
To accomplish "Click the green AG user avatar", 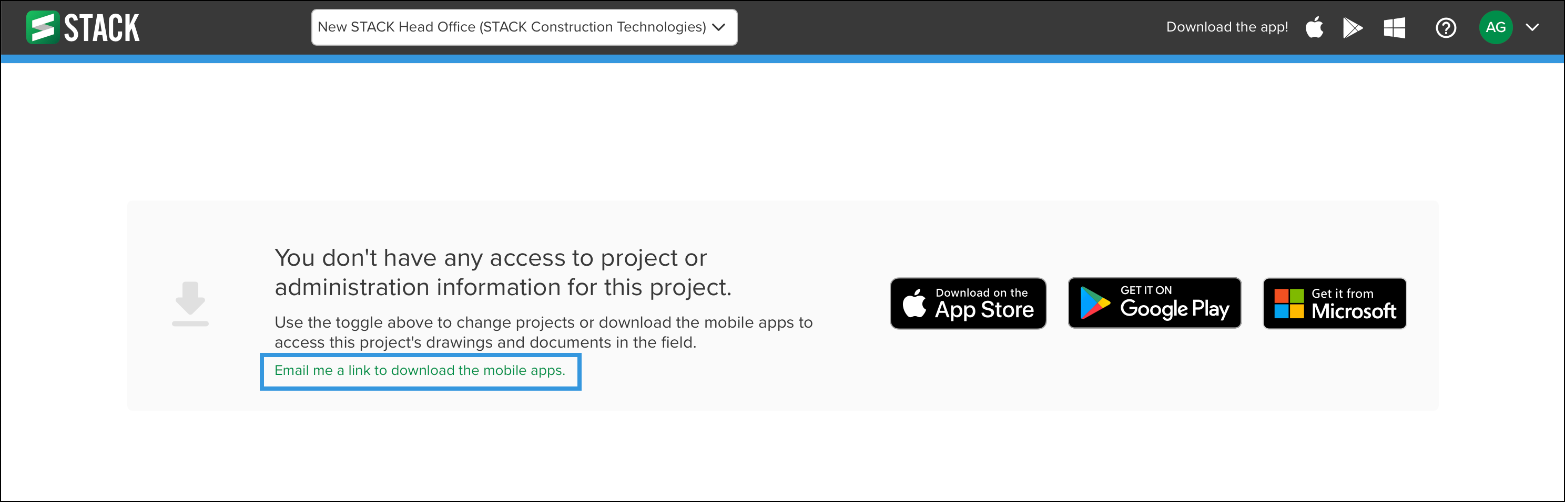I will 1495,27.
